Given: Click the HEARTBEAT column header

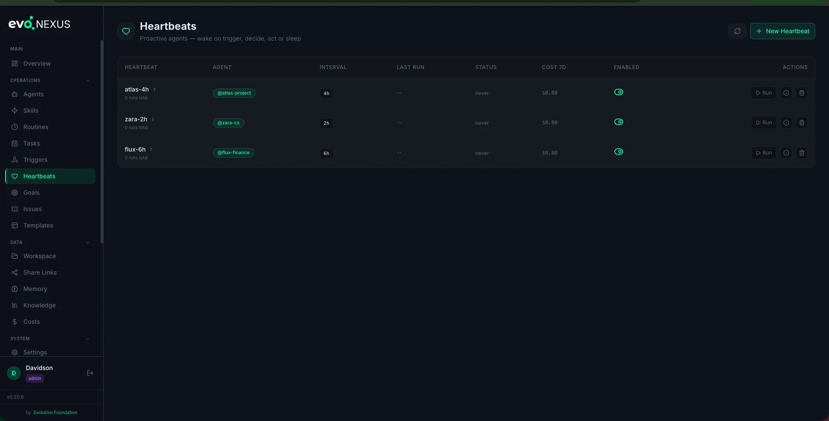Looking at the screenshot, I should tap(141, 67).
